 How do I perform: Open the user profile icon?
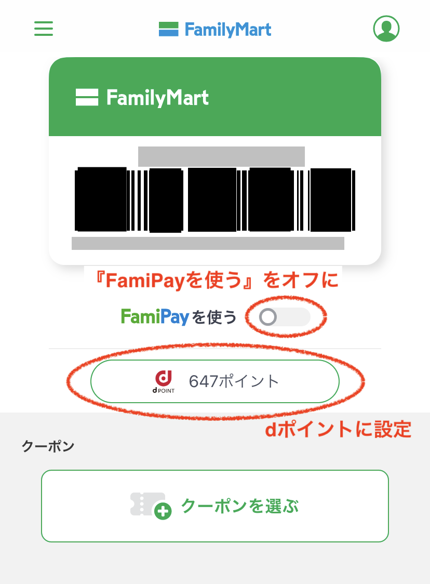click(x=386, y=29)
